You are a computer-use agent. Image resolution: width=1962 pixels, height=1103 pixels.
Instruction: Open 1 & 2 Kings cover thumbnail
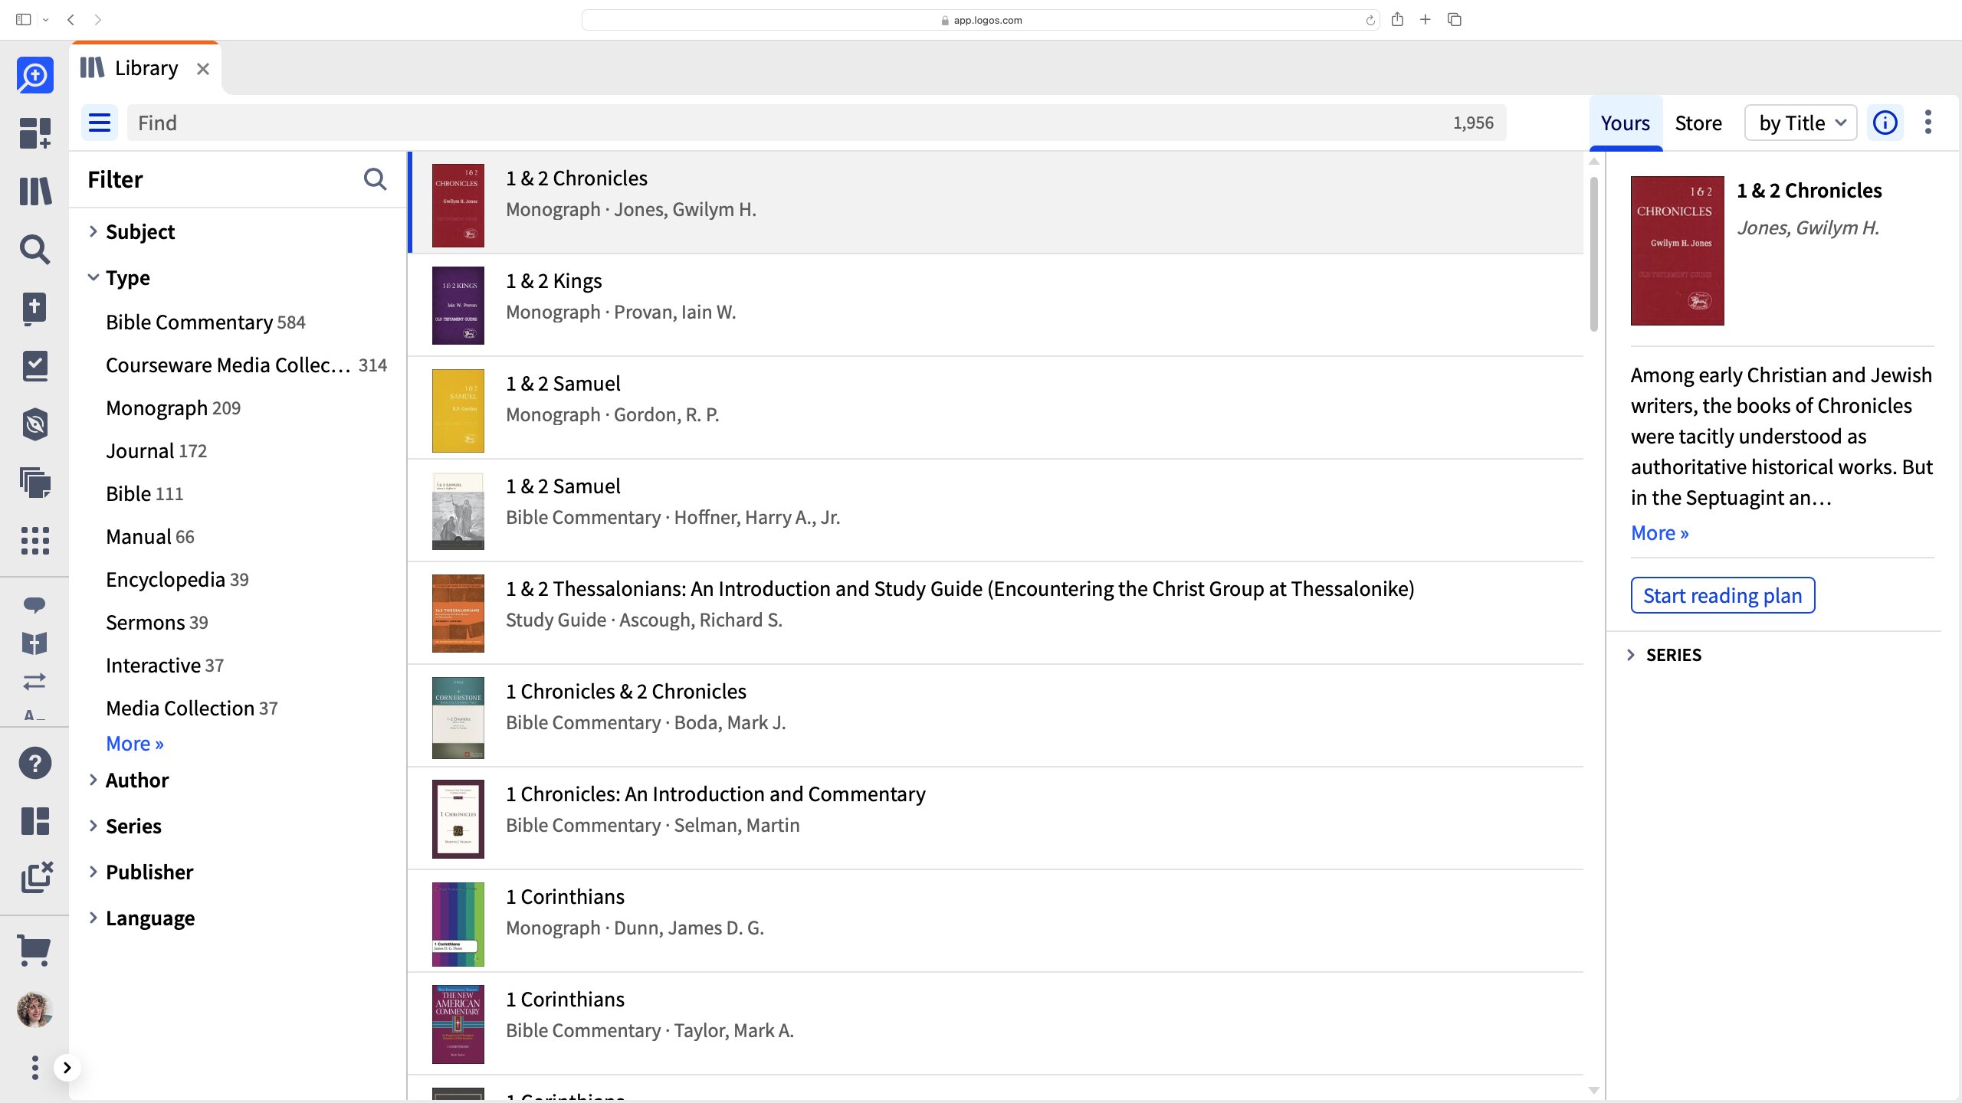click(458, 306)
